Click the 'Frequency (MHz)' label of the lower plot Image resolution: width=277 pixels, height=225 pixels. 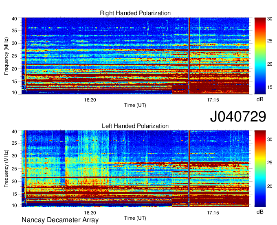point(6,169)
